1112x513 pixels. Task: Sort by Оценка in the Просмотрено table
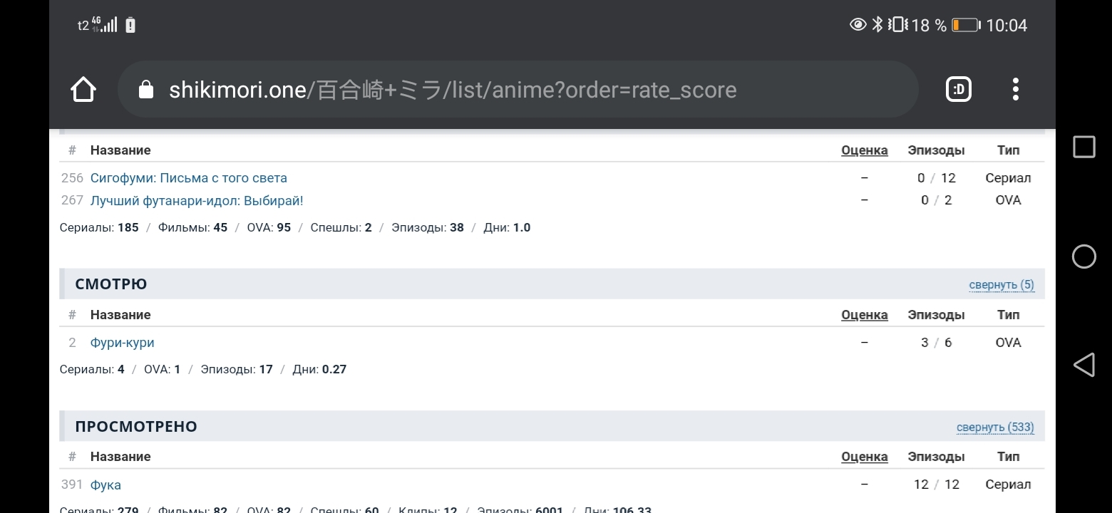coord(864,457)
